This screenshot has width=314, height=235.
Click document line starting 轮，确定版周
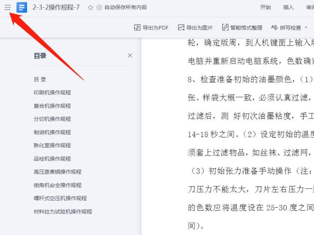(251, 43)
